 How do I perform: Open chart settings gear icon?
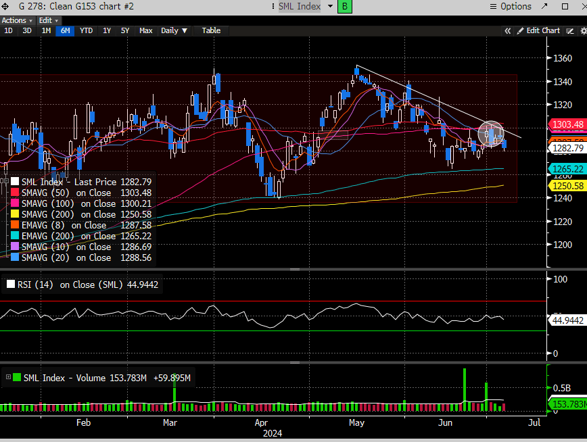tap(583, 31)
